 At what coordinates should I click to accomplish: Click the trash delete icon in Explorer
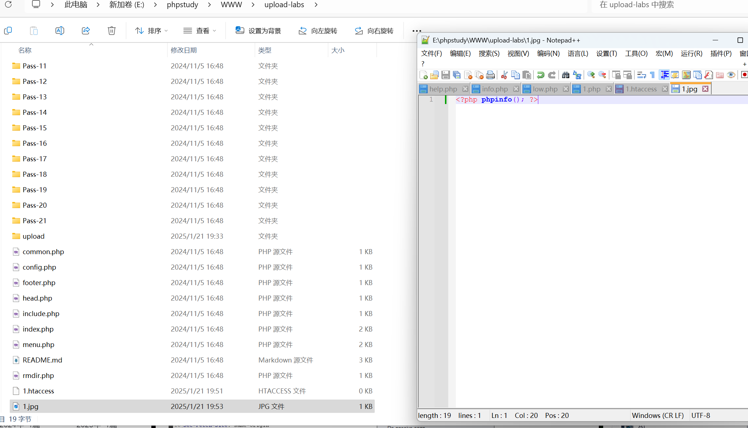coord(112,31)
